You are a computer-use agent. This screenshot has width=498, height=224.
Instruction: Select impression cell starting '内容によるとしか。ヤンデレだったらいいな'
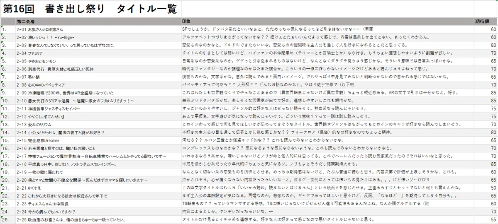coord(327,212)
